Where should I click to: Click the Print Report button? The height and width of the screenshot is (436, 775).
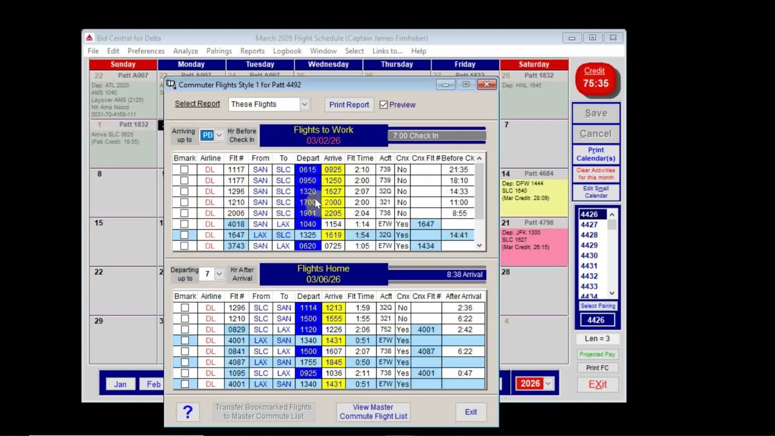click(349, 105)
